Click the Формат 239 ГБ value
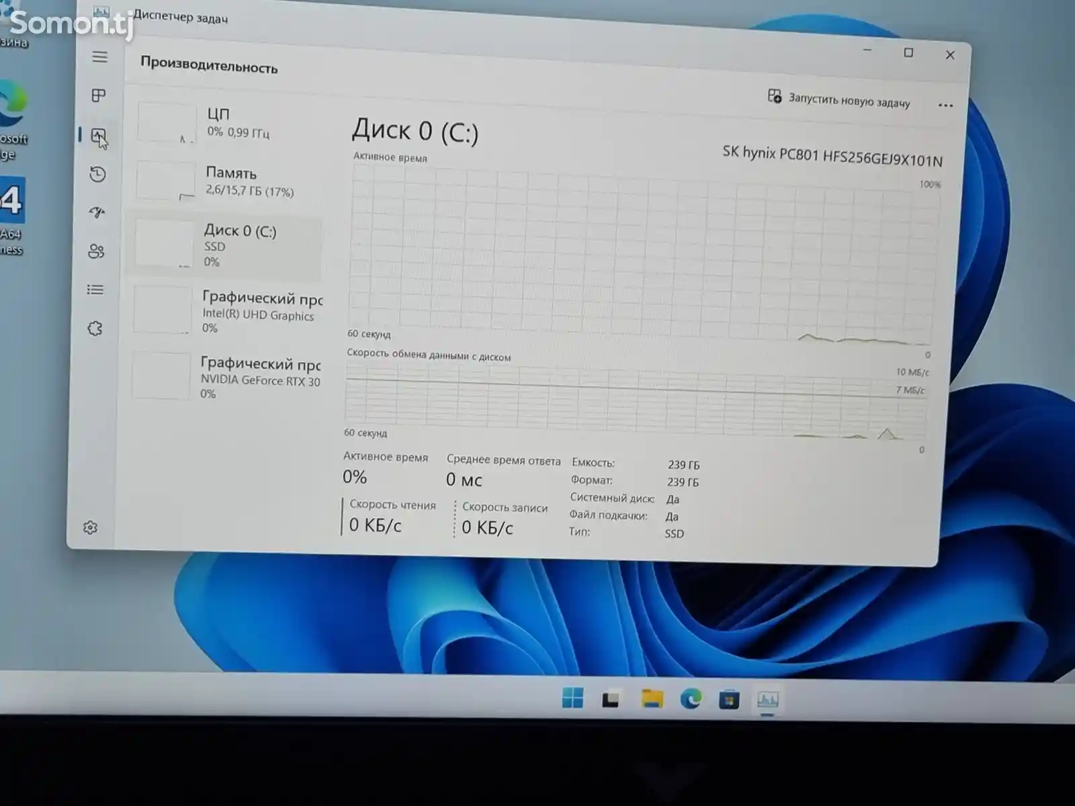The image size is (1075, 806). pyautogui.click(x=683, y=482)
